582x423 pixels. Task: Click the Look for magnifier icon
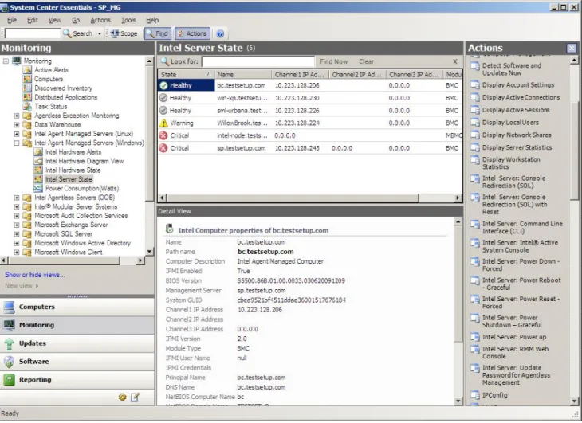pos(165,61)
